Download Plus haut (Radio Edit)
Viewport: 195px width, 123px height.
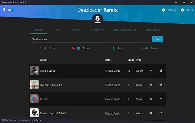coord(161,85)
